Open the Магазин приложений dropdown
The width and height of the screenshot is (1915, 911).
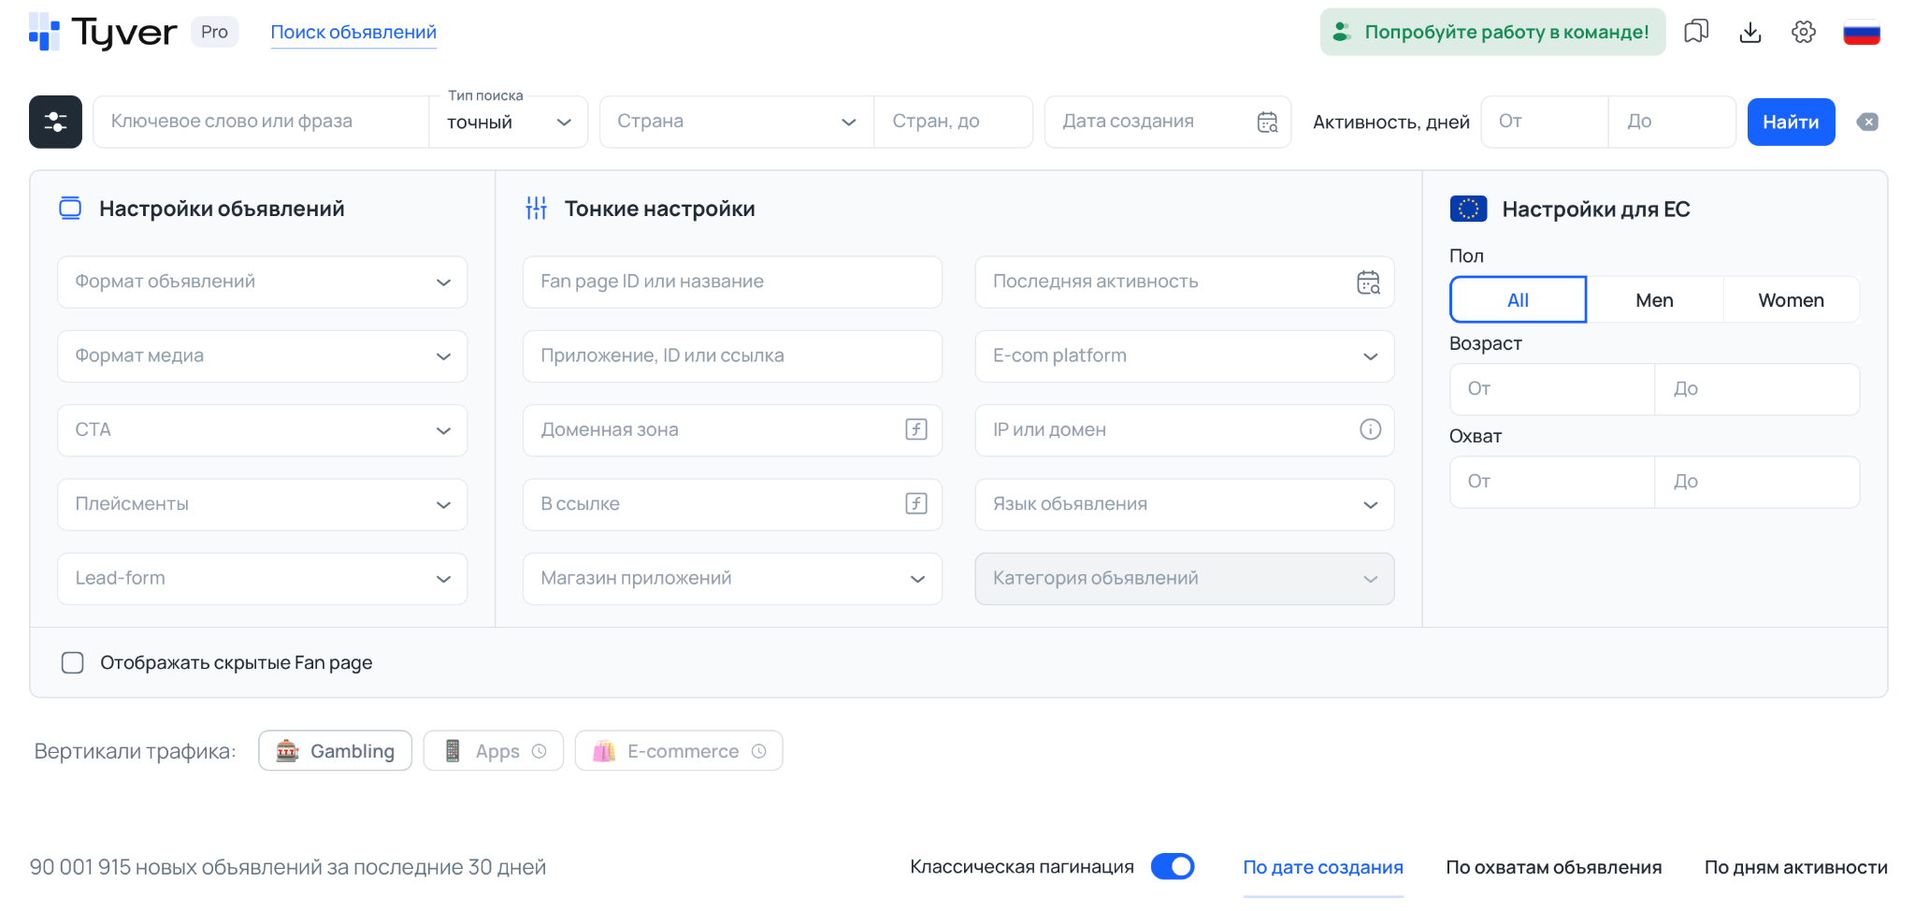732,578
